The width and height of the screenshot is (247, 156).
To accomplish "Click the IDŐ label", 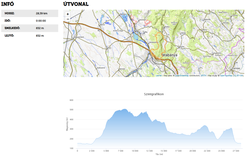I will [7, 21].
